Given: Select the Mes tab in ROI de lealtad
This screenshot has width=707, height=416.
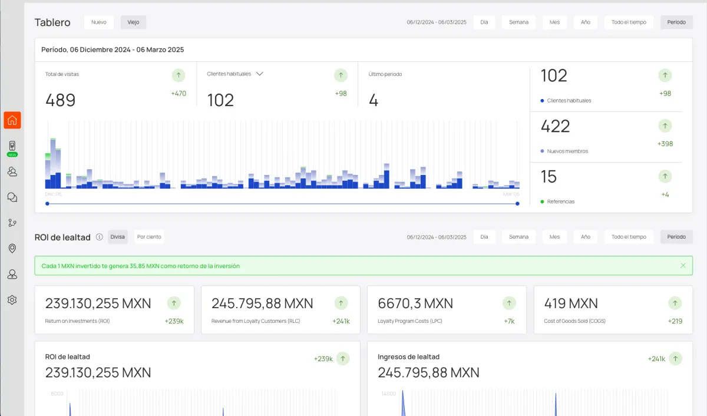Looking at the screenshot, I should 554,237.
